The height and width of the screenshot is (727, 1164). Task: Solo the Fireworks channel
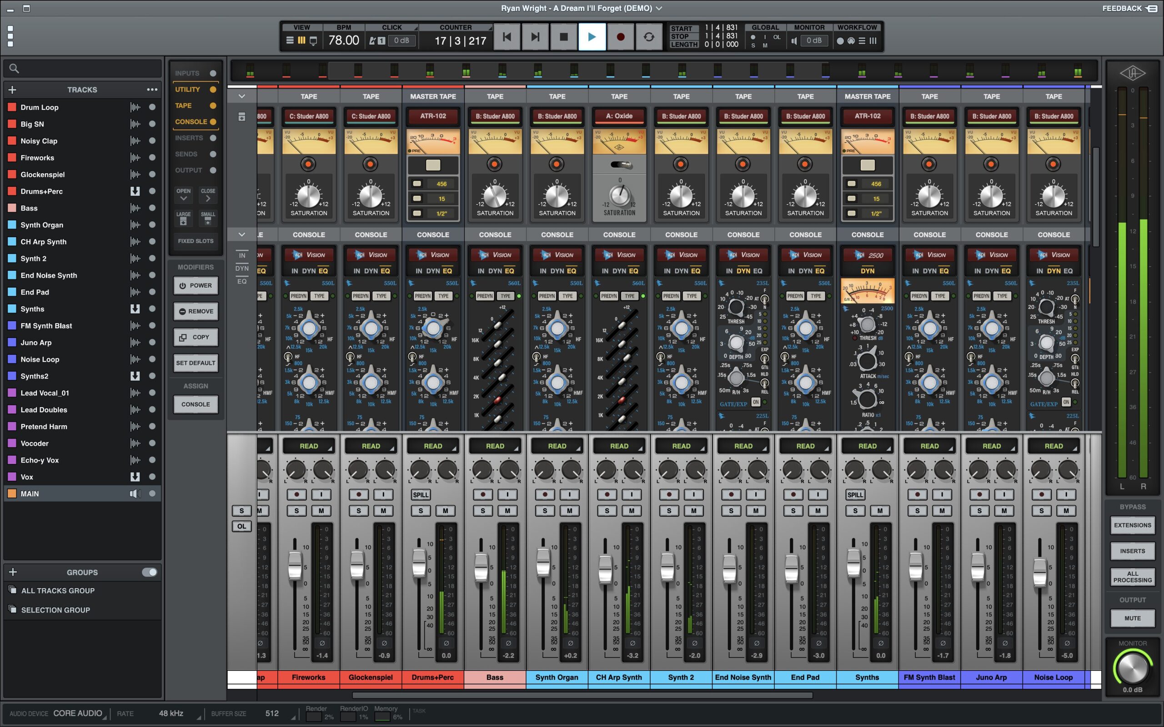tap(296, 511)
